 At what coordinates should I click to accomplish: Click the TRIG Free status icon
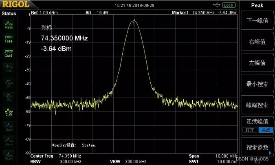coord(9,39)
